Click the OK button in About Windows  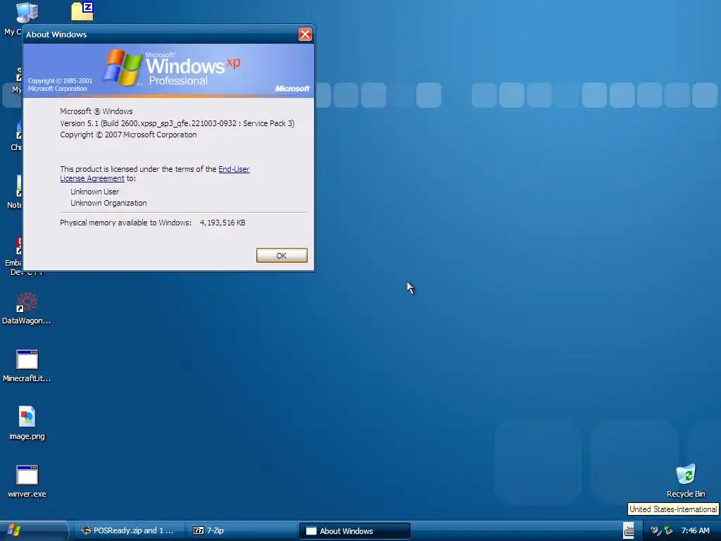pyautogui.click(x=282, y=255)
